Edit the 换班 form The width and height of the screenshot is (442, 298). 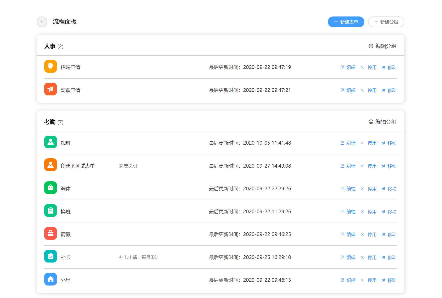[x=348, y=212]
